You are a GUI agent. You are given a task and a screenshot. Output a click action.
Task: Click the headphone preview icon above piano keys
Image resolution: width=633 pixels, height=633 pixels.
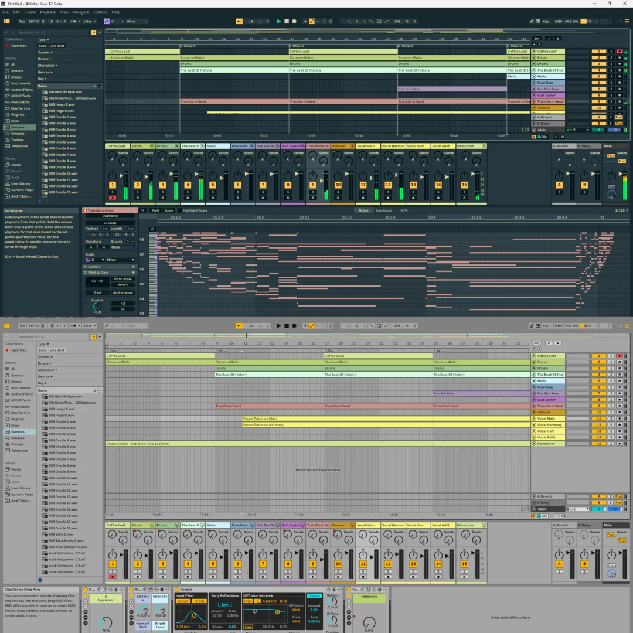(x=153, y=229)
